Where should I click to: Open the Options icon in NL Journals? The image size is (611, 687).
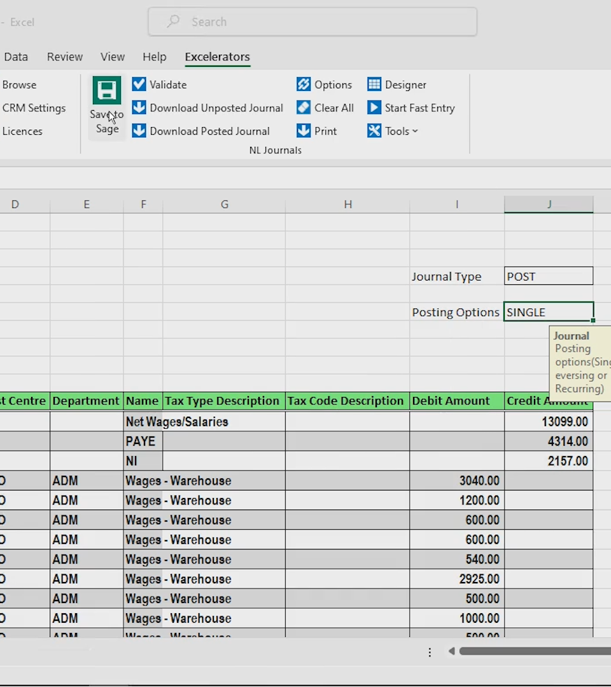304,84
